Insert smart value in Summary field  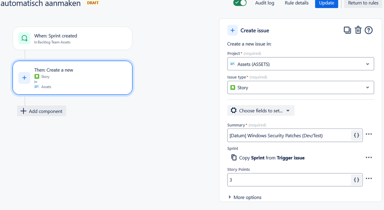click(x=357, y=135)
